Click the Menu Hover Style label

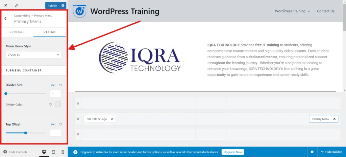18,46
